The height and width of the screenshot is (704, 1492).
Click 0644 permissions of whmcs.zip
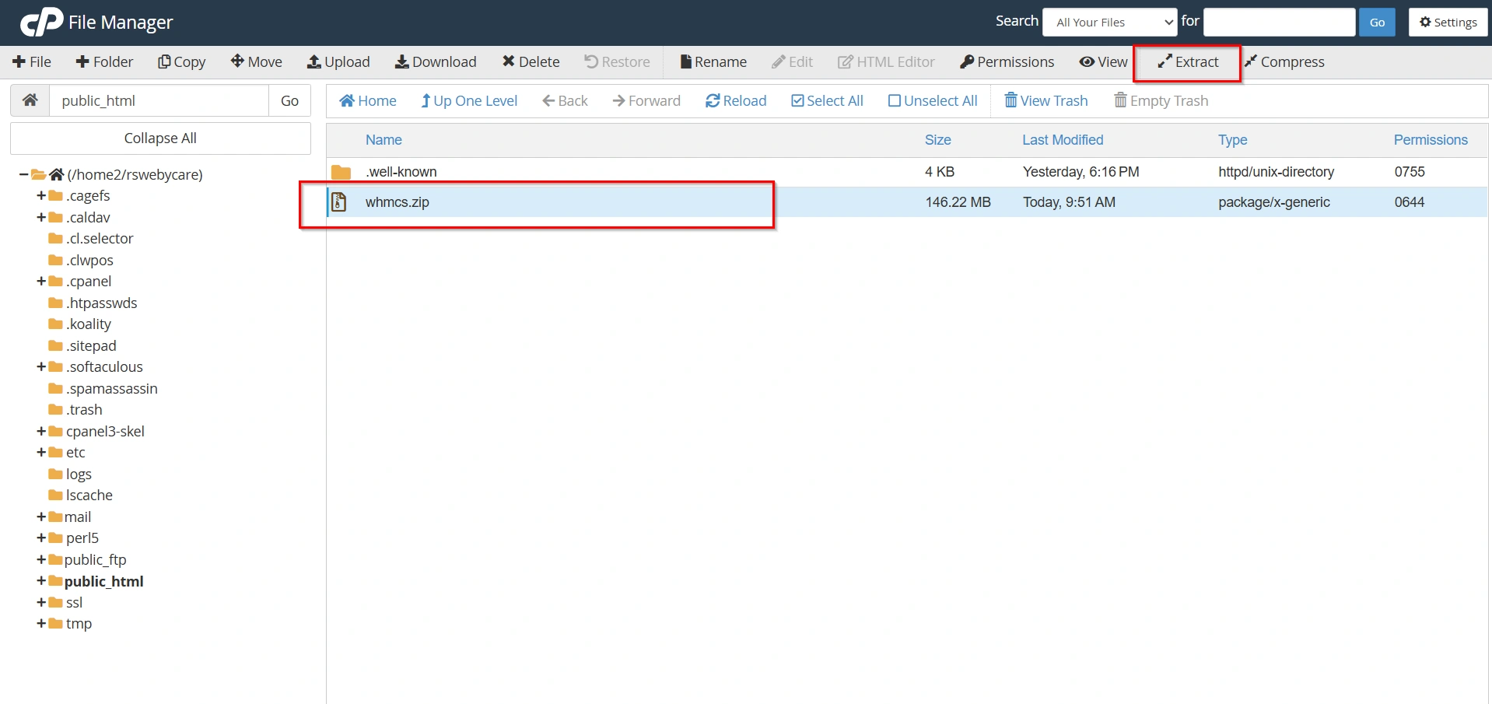(x=1410, y=202)
